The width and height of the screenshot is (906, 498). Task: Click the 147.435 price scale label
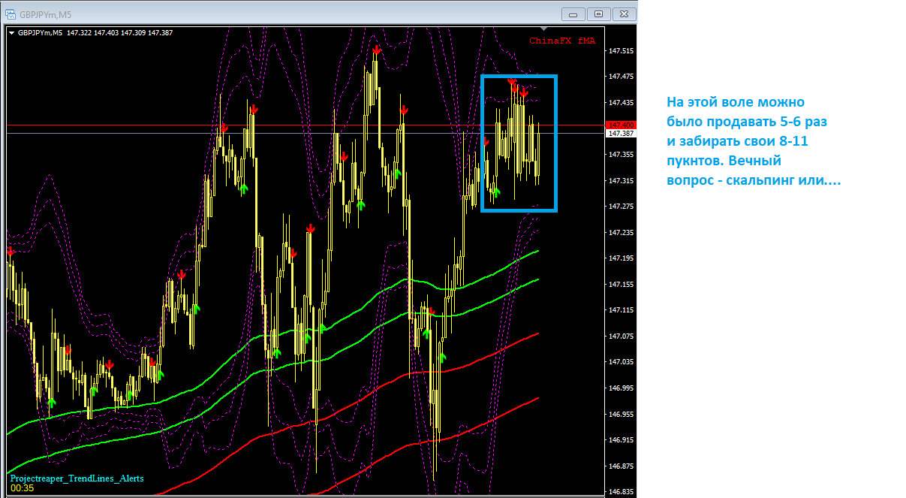(622, 103)
